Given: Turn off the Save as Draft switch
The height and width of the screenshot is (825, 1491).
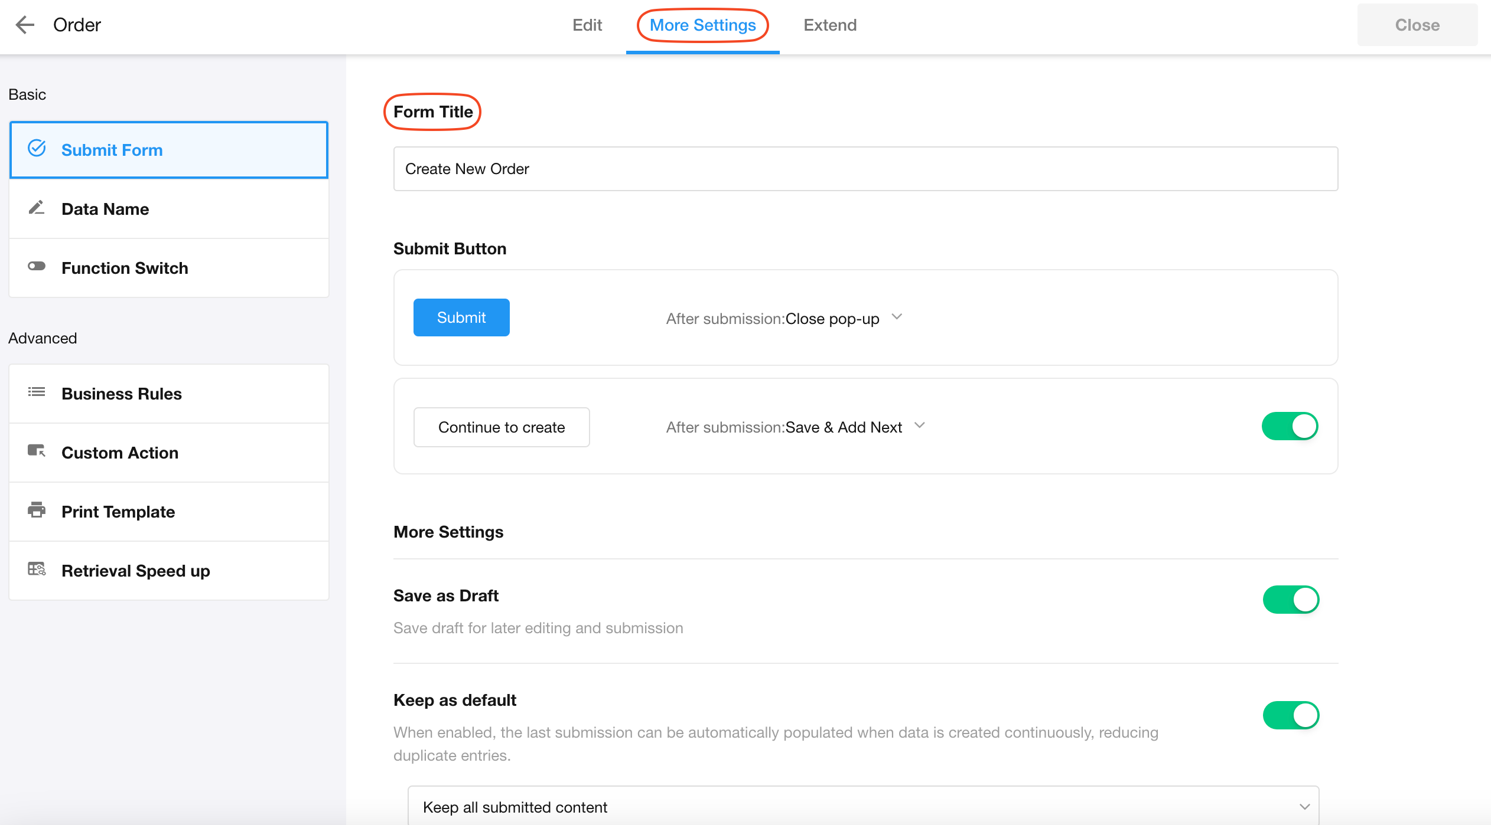Looking at the screenshot, I should point(1291,600).
